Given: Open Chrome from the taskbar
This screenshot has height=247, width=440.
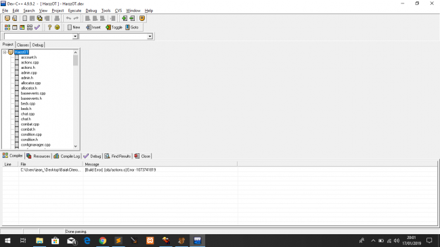Looking at the screenshot, I should point(103,240).
